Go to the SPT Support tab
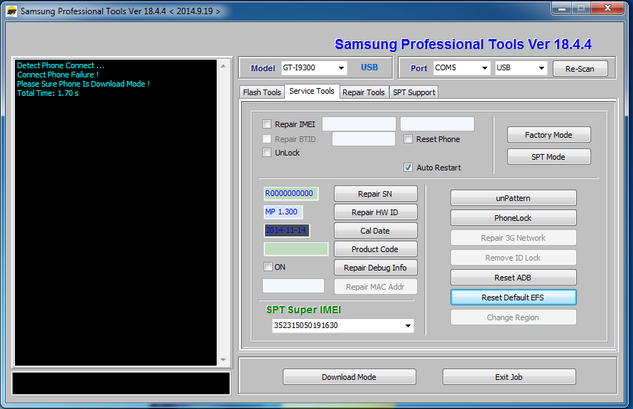The width and height of the screenshot is (633, 409). point(413,92)
